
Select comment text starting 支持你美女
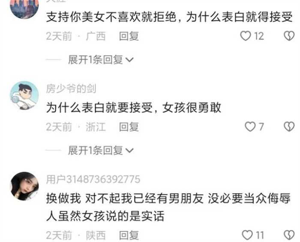click(169, 17)
